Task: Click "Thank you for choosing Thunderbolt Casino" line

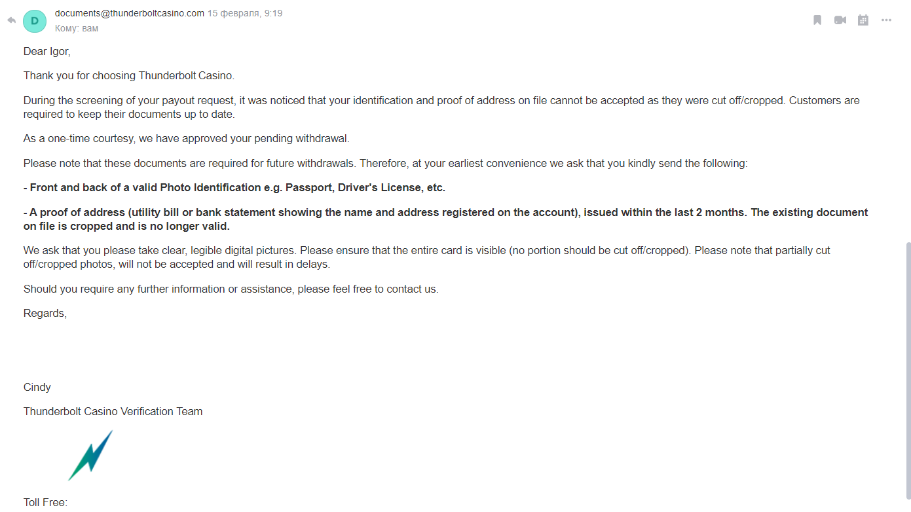Action: click(129, 76)
